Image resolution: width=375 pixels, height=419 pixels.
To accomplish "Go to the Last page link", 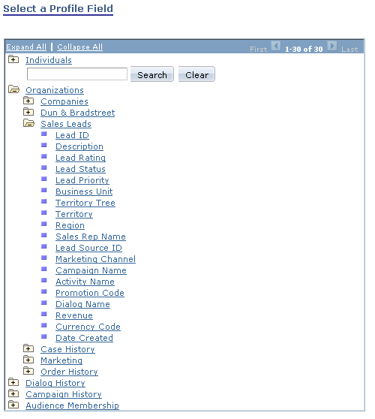I will (x=349, y=49).
